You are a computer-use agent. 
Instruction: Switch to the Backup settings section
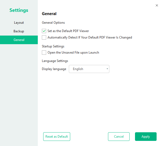pyautogui.click(x=19, y=31)
